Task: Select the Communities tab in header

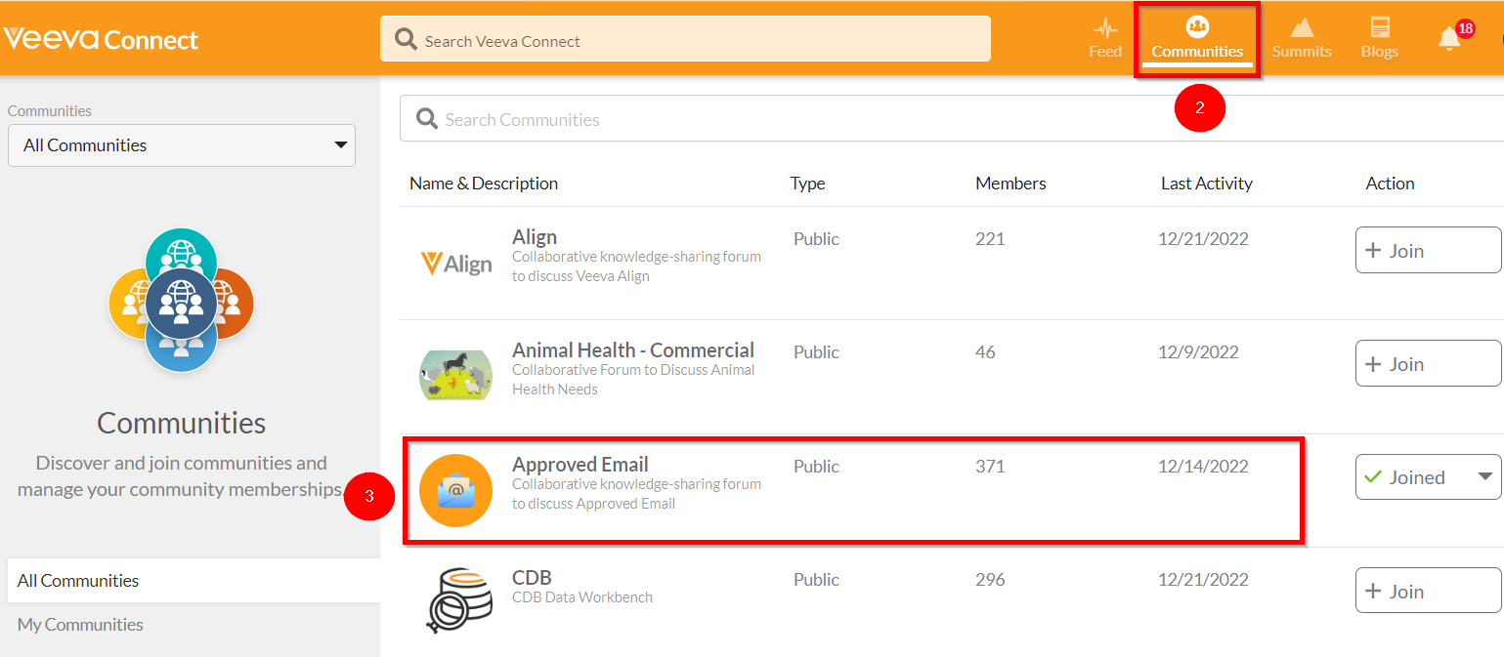Action: coord(1197,39)
